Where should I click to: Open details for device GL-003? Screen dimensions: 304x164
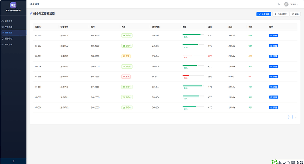point(273,56)
